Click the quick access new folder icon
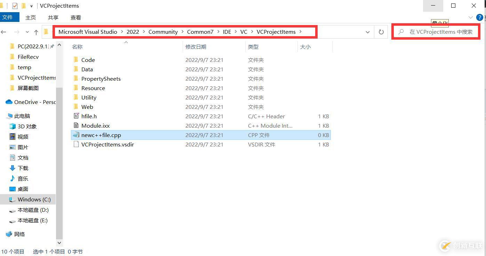The width and height of the screenshot is (486, 256). click(24, 6)
